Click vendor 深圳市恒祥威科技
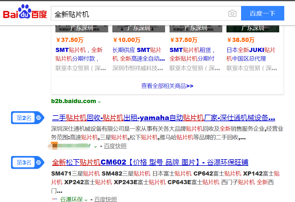The image size is (295, 202). pos(138,68)
